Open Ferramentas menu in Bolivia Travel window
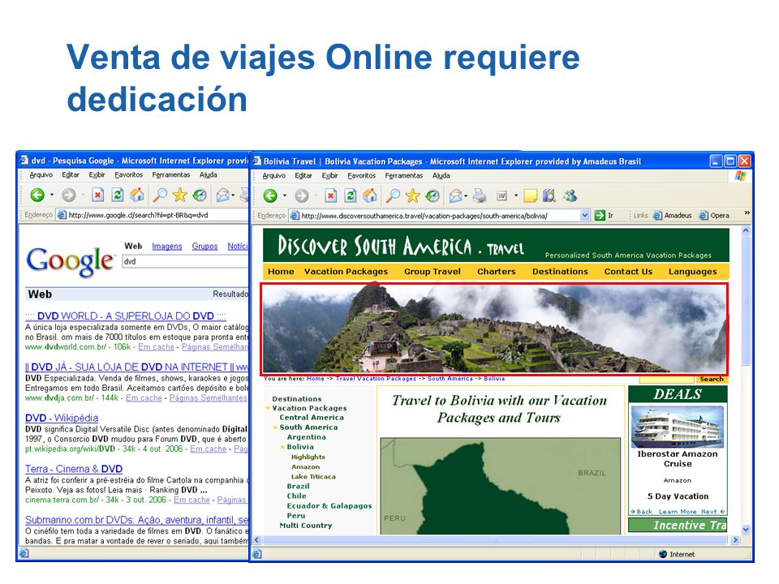The image size is (779, 584). coord(404,176)
